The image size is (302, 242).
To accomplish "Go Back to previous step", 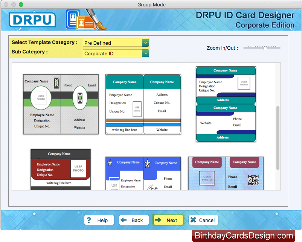I will tap(134, 220).
